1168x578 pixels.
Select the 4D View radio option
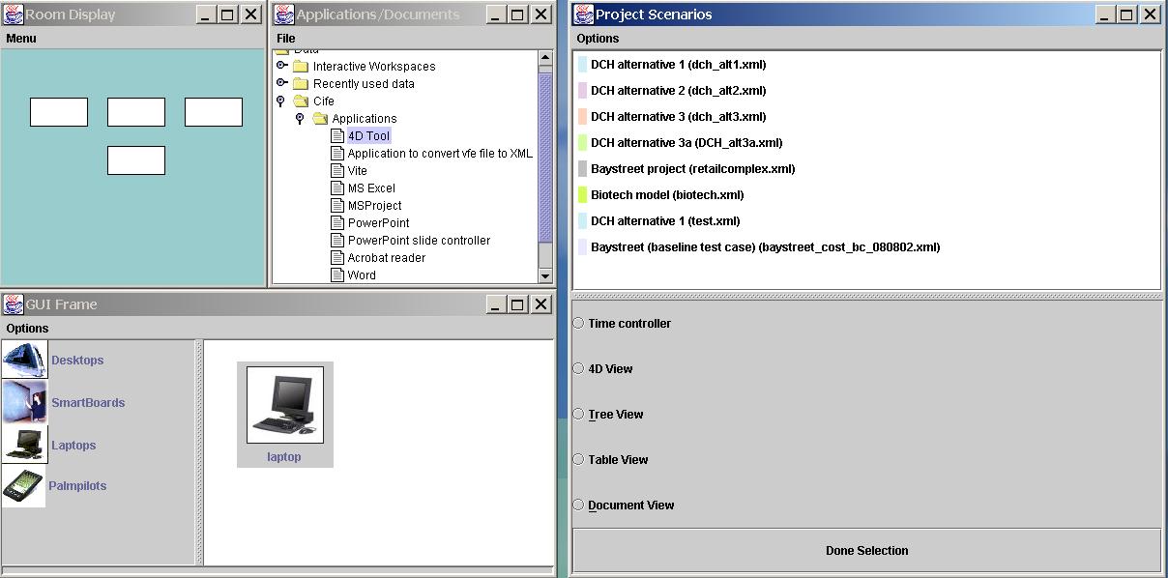(579, 369)
